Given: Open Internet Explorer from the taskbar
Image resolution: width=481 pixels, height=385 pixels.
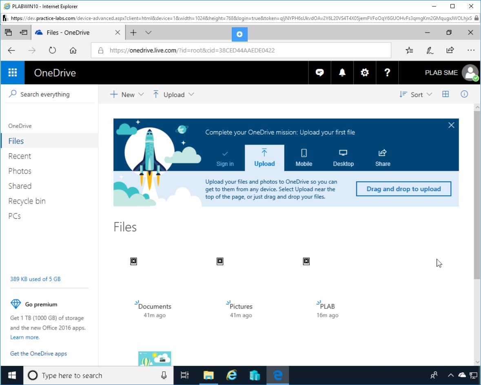Looking at the screenshot, I should [x=232, y=375].
